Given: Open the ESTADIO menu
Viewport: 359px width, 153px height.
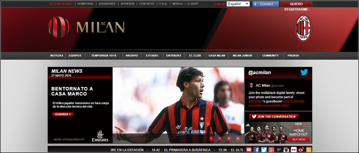Looking at the screenshot, I should tap(152, 56).
